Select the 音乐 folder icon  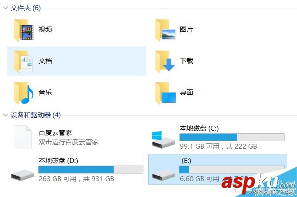coord(24,93)
